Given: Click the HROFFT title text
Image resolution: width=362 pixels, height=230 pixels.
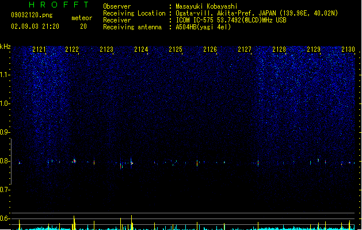Looking at the screenshot, I should 59,5.
